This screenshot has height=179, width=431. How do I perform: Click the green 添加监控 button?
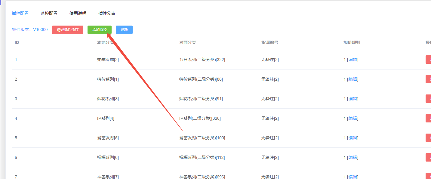pyautogui.click(x=100, y=30)
